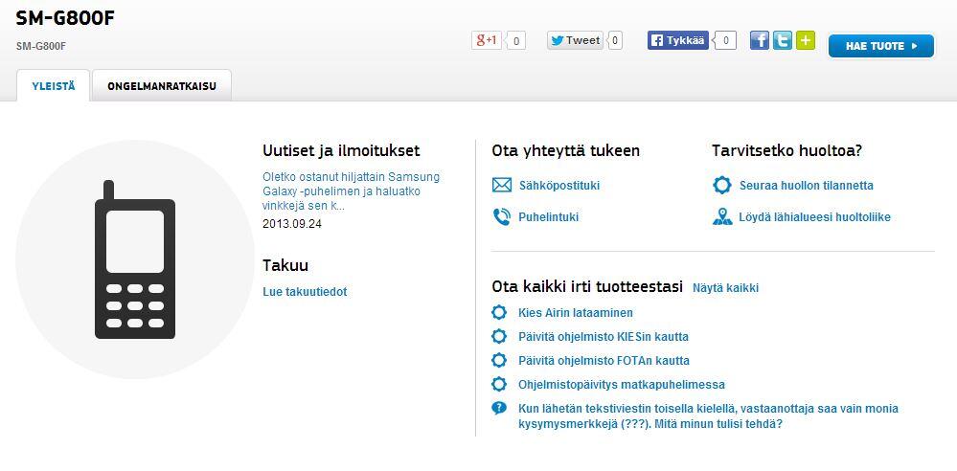The height and width of the screenshot is (471, 957).
Task: Click gear icon beside Päivitä ohjelmisto FOTAn kautta
Action: point(499,360)
